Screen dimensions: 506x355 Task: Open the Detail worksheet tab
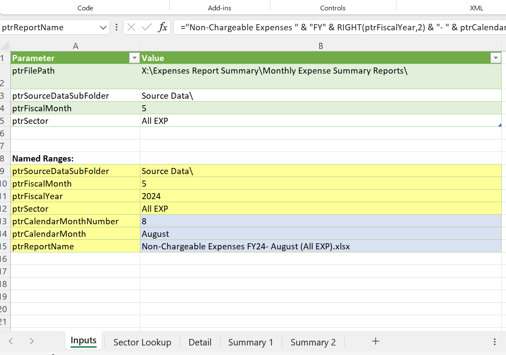pyautogui.click(x=200, y=342)
